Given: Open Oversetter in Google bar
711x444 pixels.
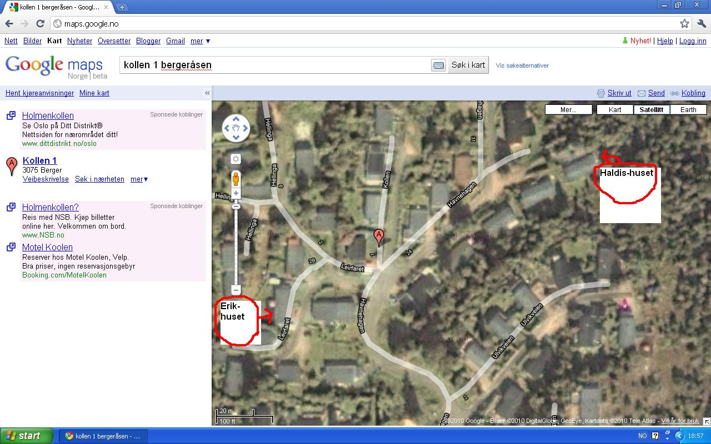Looking at the screenshot, I should tap(114, 41).
